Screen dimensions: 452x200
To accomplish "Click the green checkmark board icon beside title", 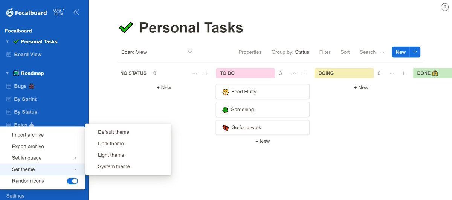I will pyautogui.click(x=126, y=27).
